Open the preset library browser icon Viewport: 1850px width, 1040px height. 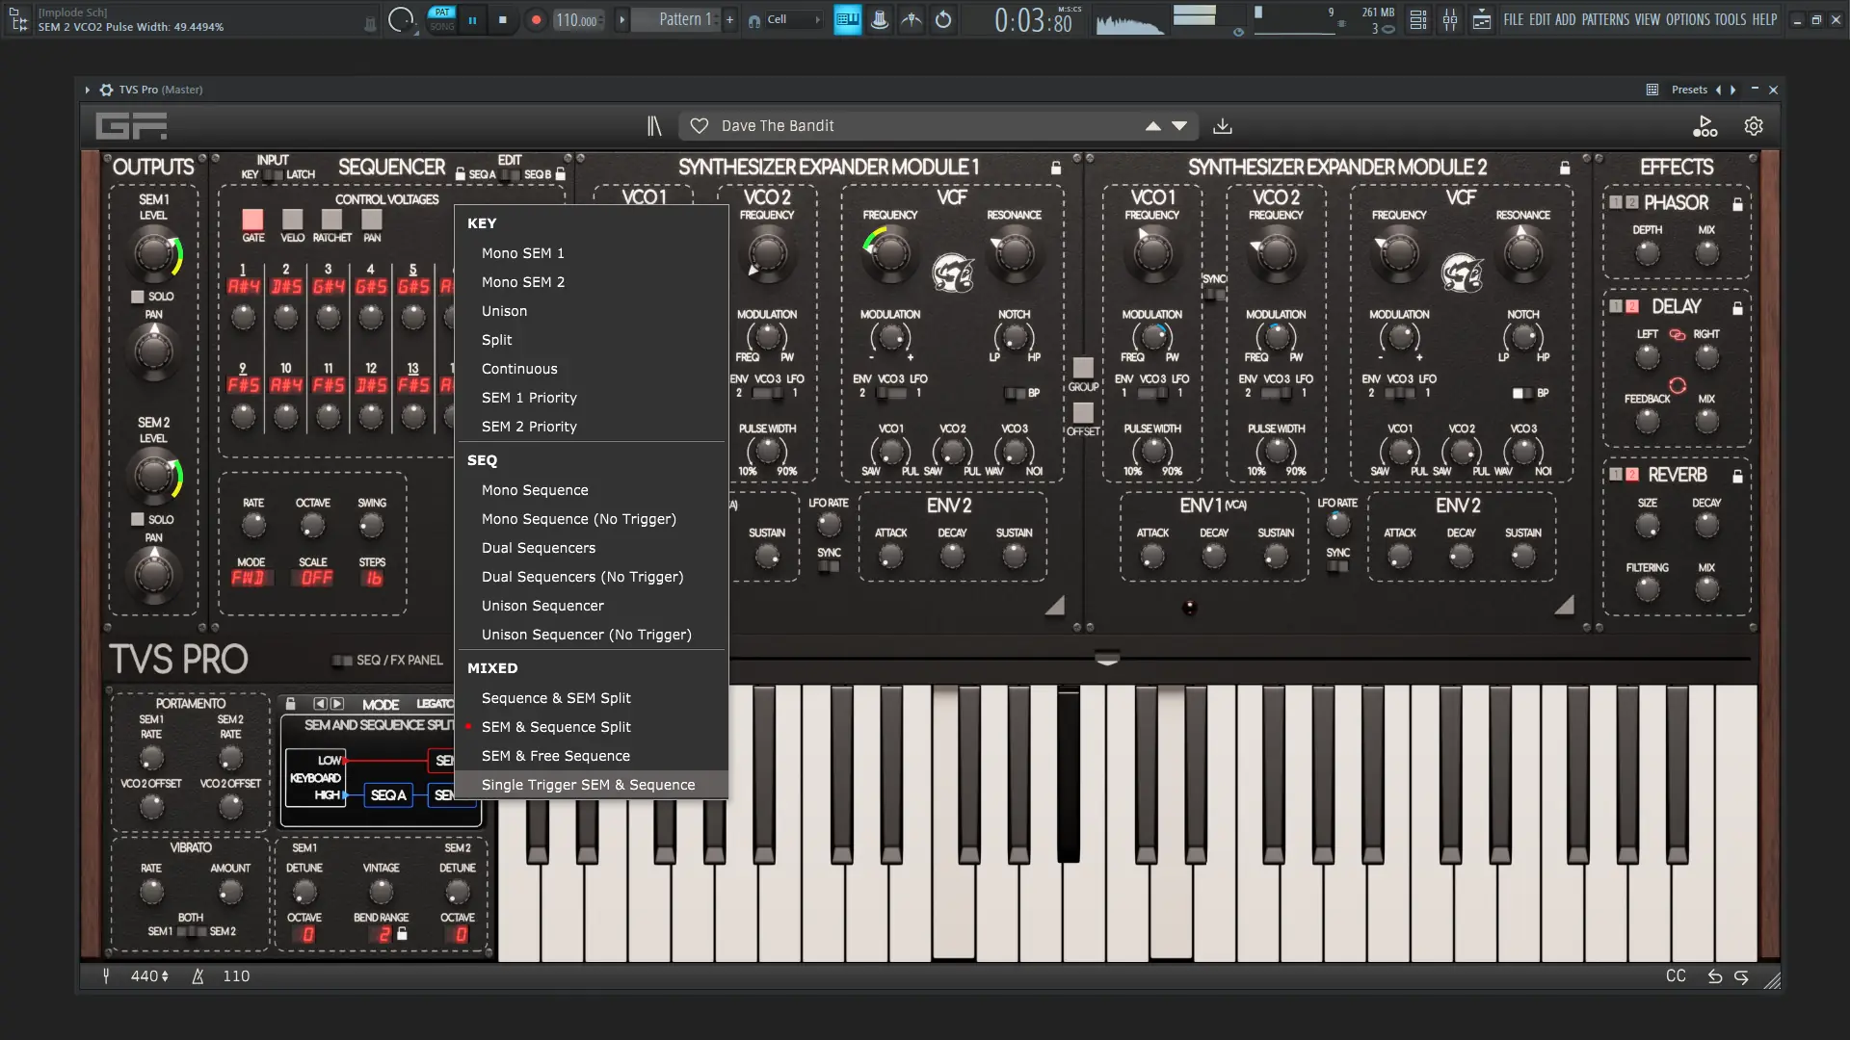pos(654,126)
